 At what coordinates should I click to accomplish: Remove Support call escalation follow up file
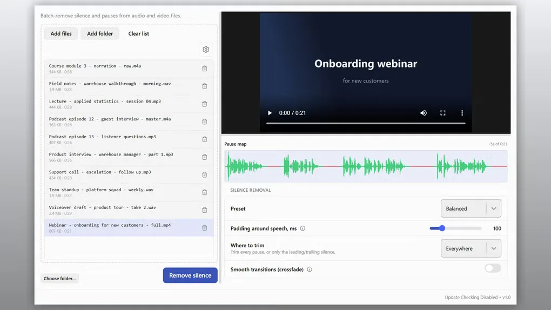[205, 174]
